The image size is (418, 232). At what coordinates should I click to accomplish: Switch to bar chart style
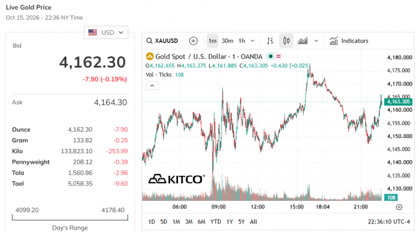point(270,41)
